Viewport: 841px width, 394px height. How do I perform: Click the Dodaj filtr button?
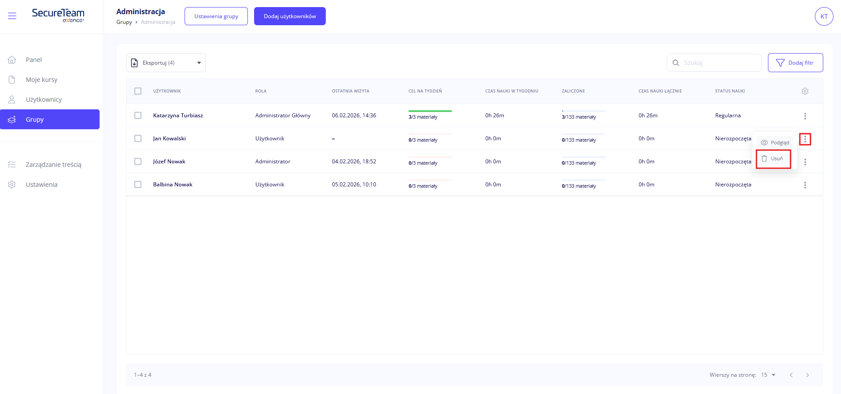click(795, 63)
